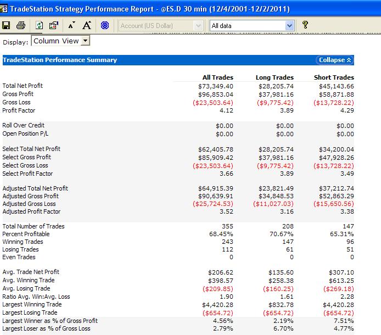Click the ($23,503.64) Gross Loss All Trades value
This screenshot has height=335, width=381.
pos(213,103)
